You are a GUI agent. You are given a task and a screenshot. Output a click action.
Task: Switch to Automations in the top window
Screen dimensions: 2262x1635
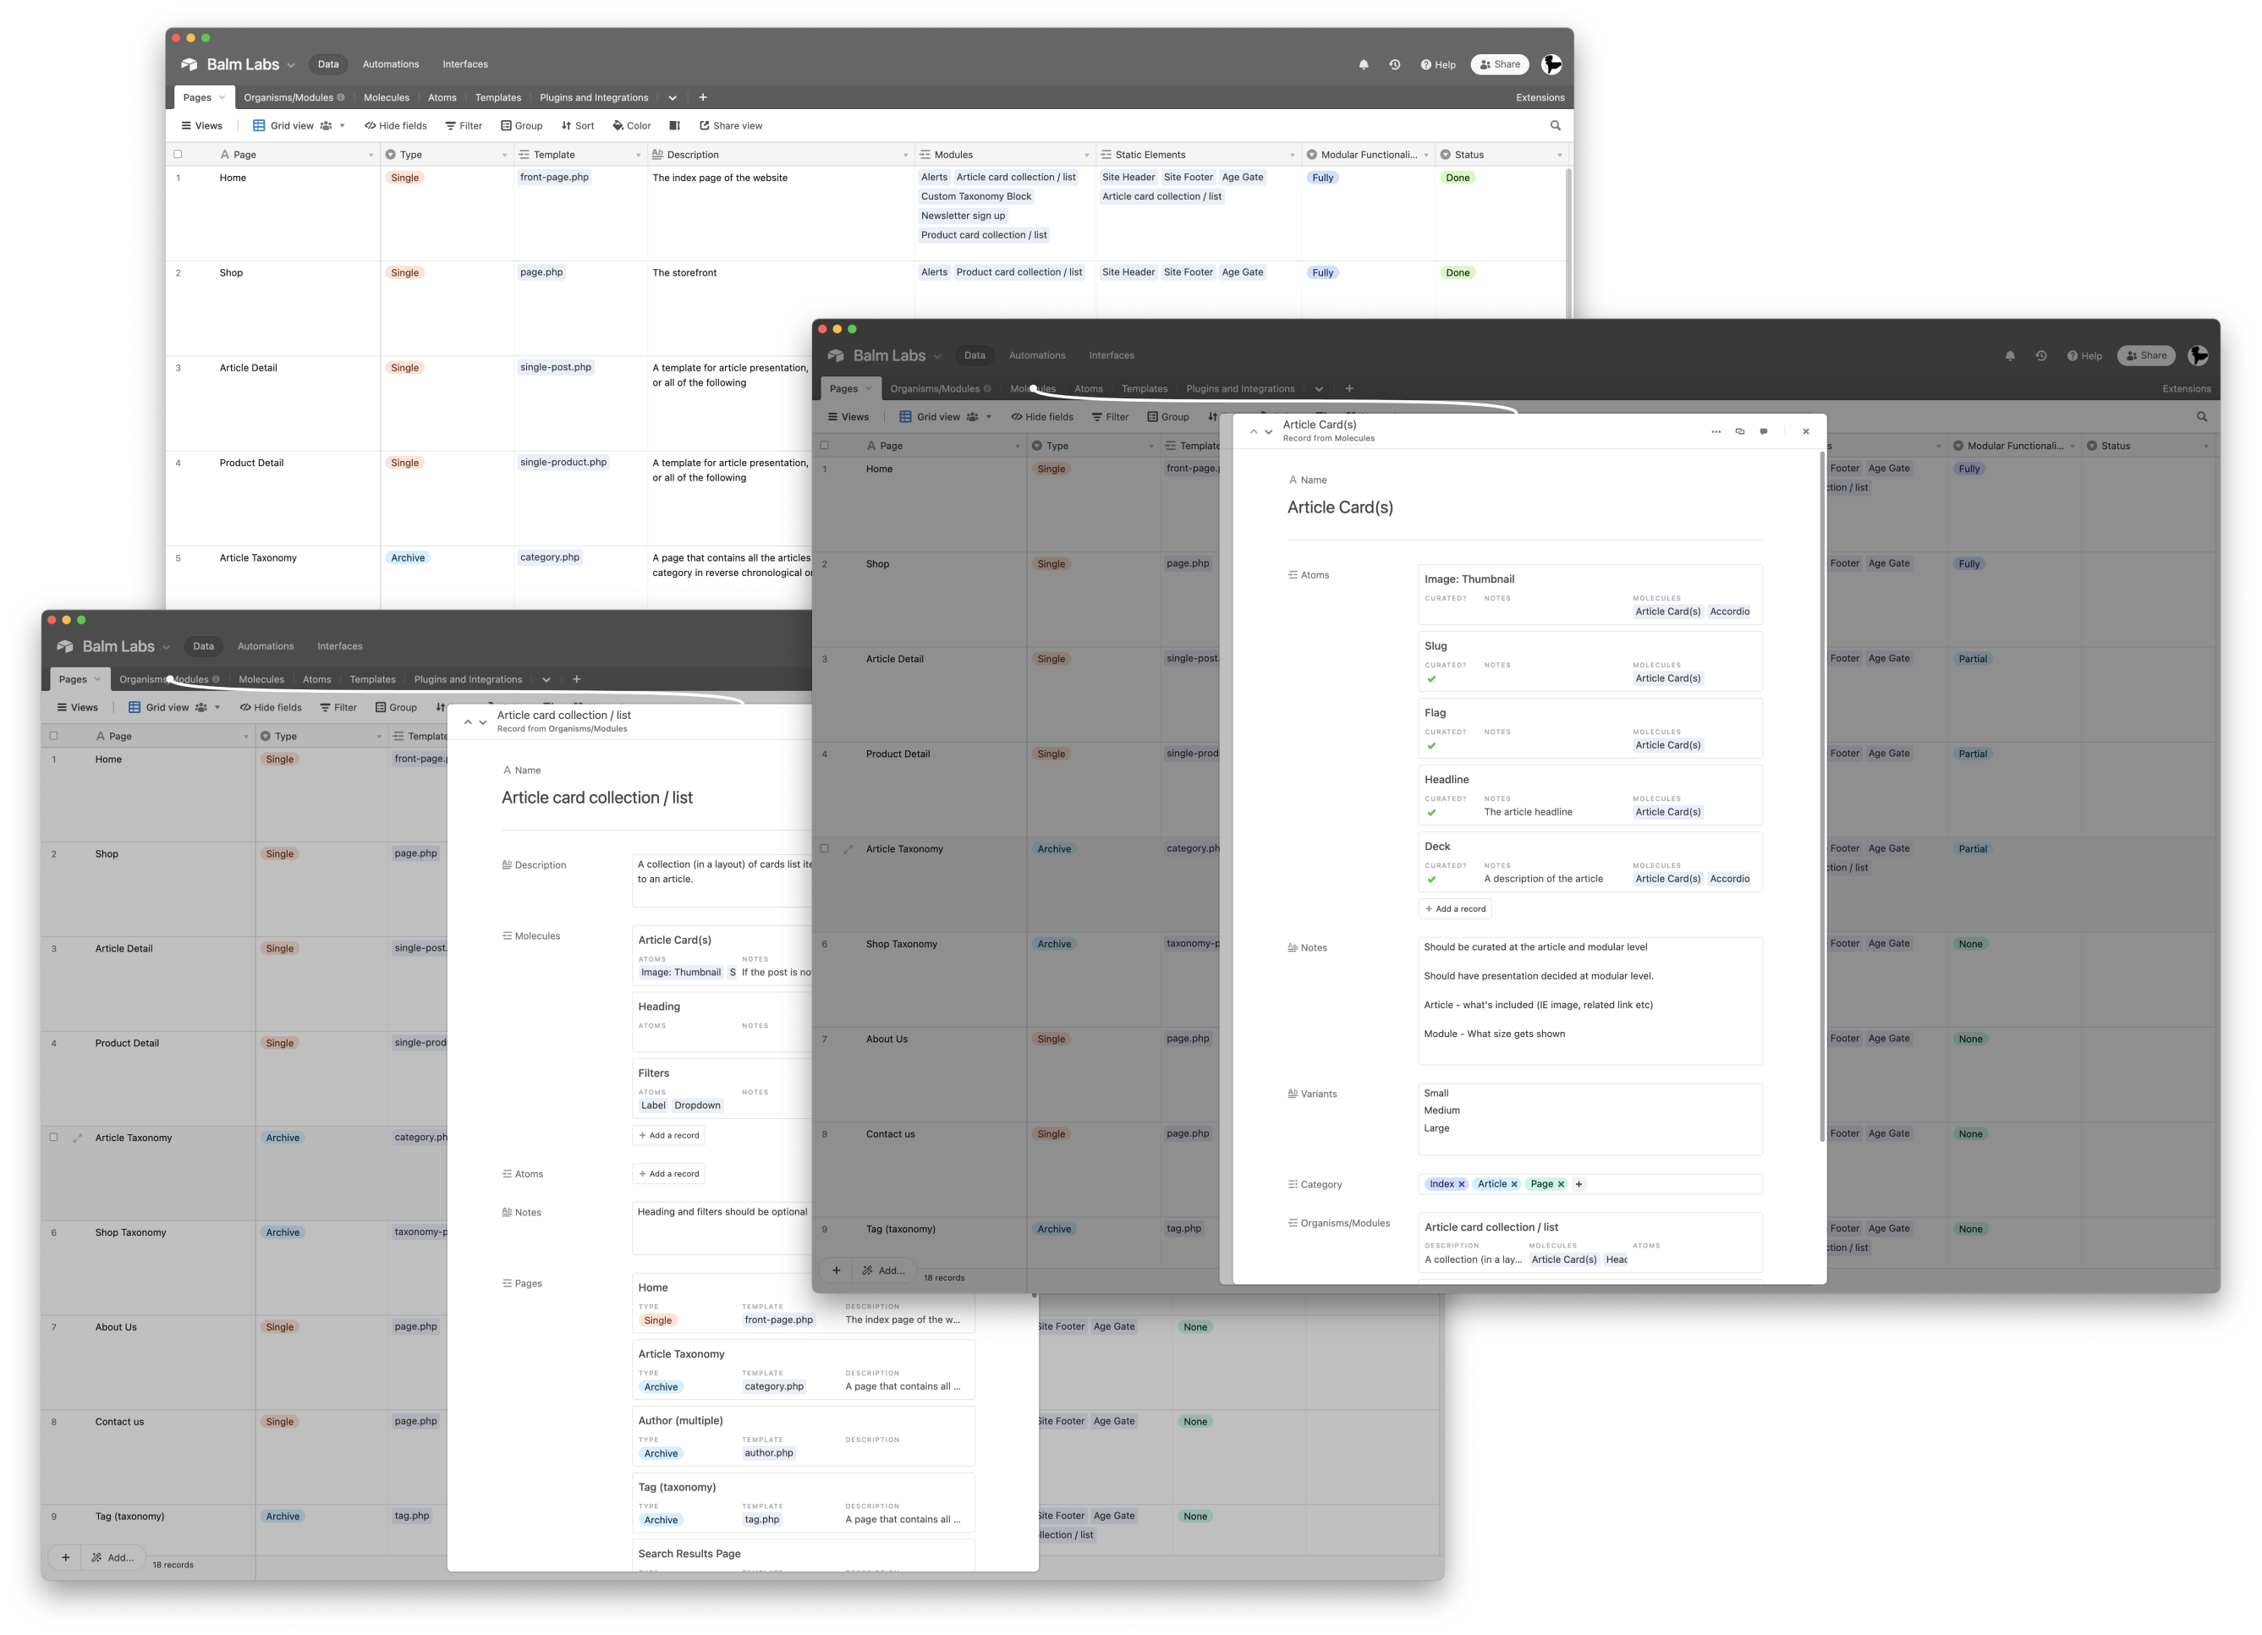coord(391,63)
